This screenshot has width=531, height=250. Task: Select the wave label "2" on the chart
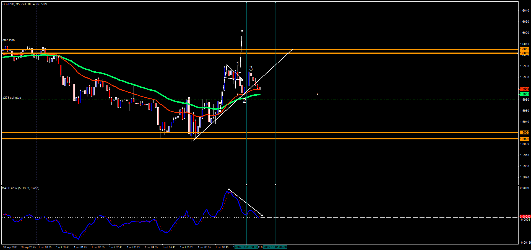pyautogui.click(x=244, y=101)
